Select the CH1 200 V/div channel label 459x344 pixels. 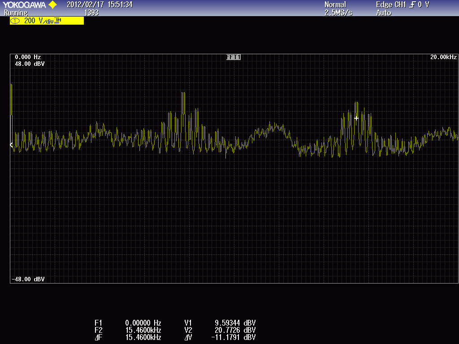47,21
